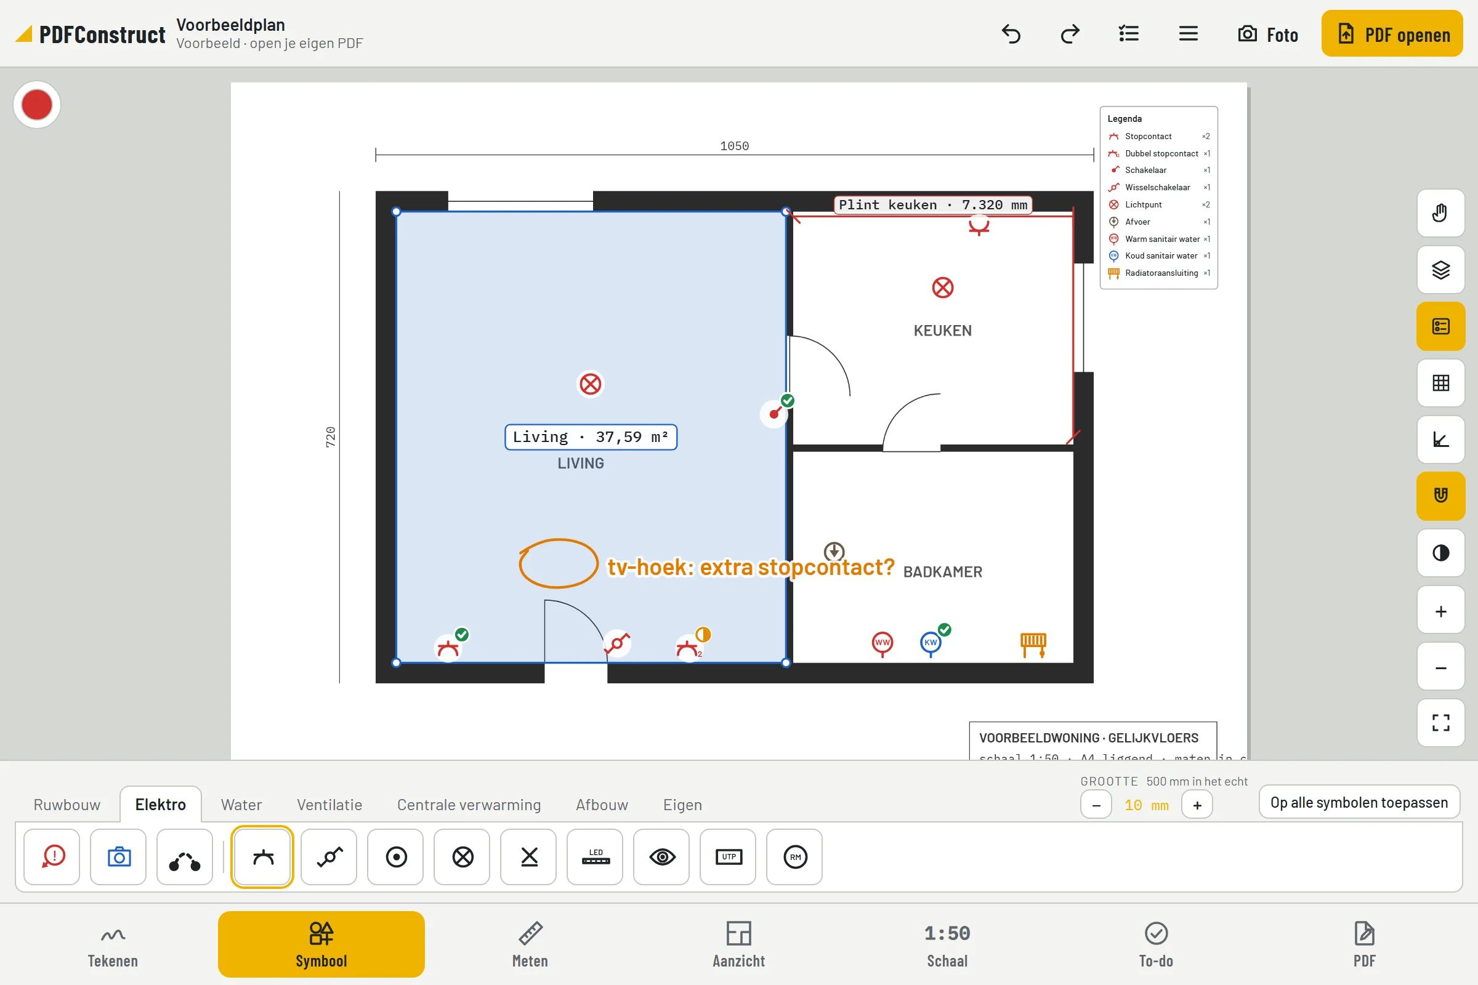Increase symbol size with plus stepper
1478x985 pixels.
1197,805
